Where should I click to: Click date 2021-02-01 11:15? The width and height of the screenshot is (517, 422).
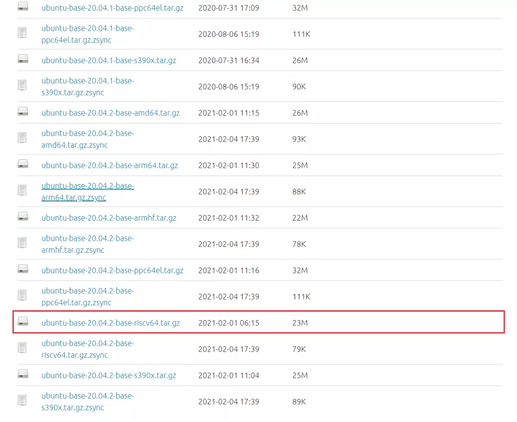[229, 112]
